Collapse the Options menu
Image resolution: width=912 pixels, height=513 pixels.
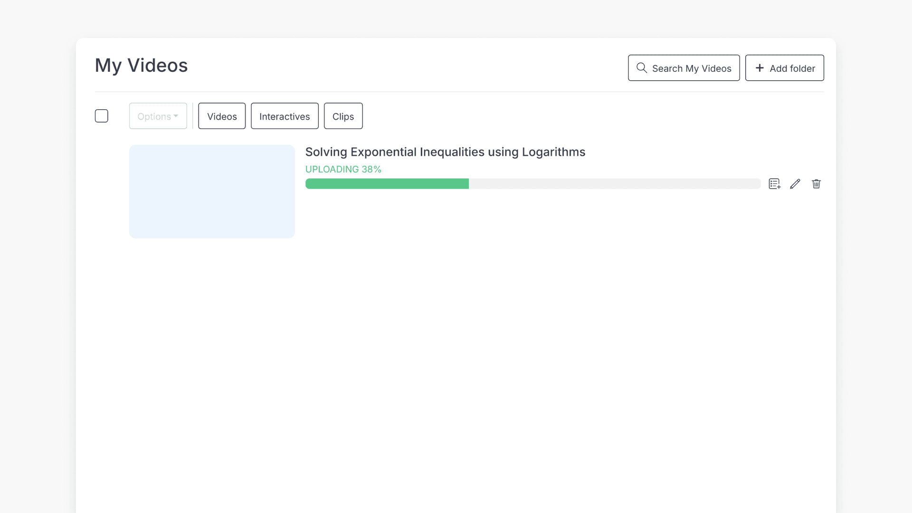[158, 115]
